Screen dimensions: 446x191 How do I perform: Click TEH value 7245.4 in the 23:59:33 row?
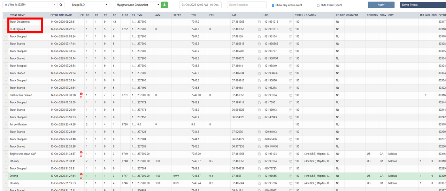pyautogui.click(x=195, y=117)
